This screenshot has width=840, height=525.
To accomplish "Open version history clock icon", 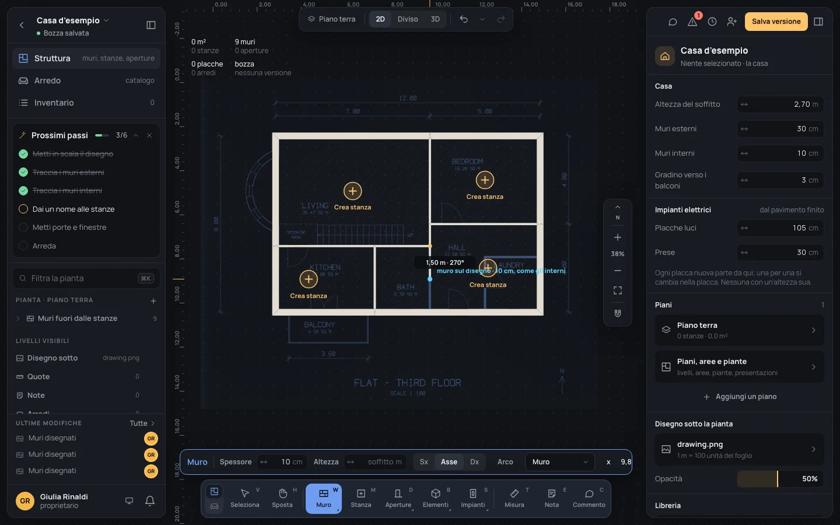I will tap(712, 22).
